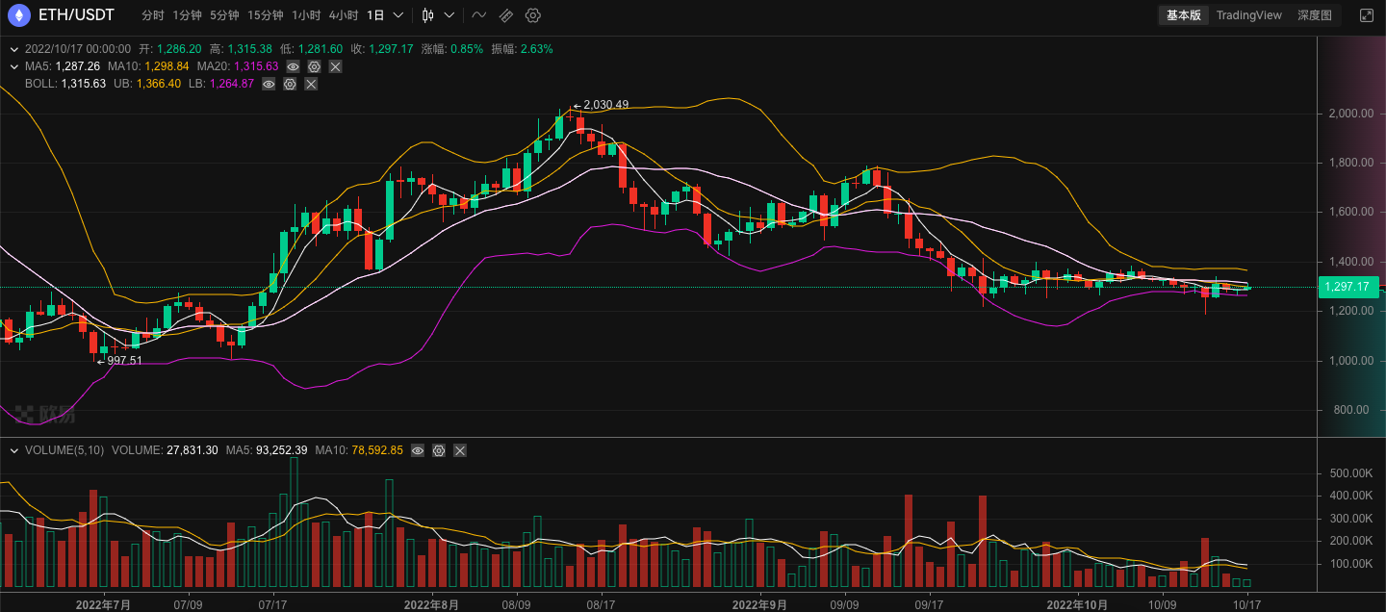Click the green 1,297.17 current price label

pyautogui.click(x=1347, y=287)
